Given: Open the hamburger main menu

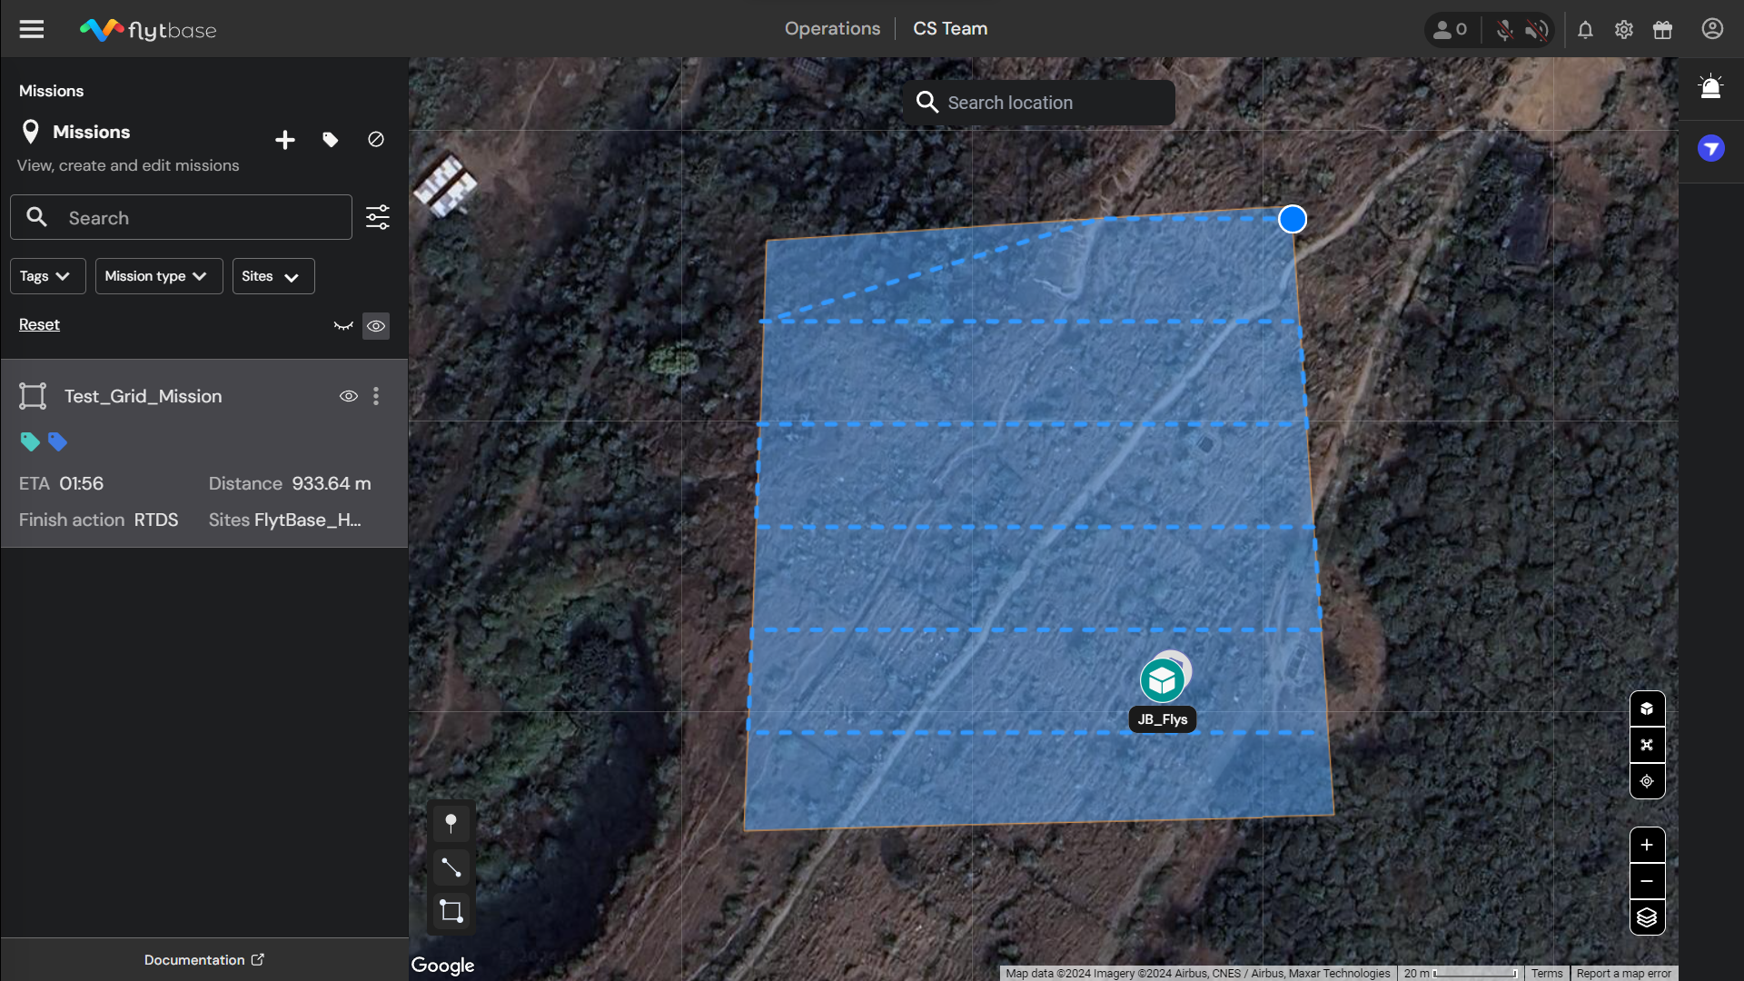Looking at the screenshot, I should coord(32,29).
